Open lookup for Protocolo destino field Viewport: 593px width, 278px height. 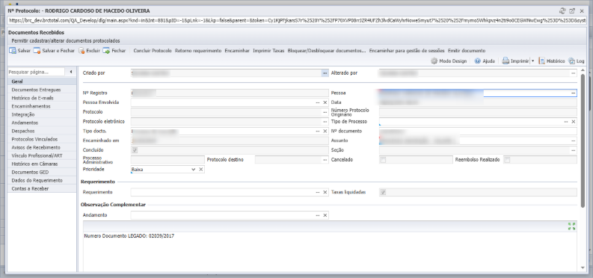[325, 160]
